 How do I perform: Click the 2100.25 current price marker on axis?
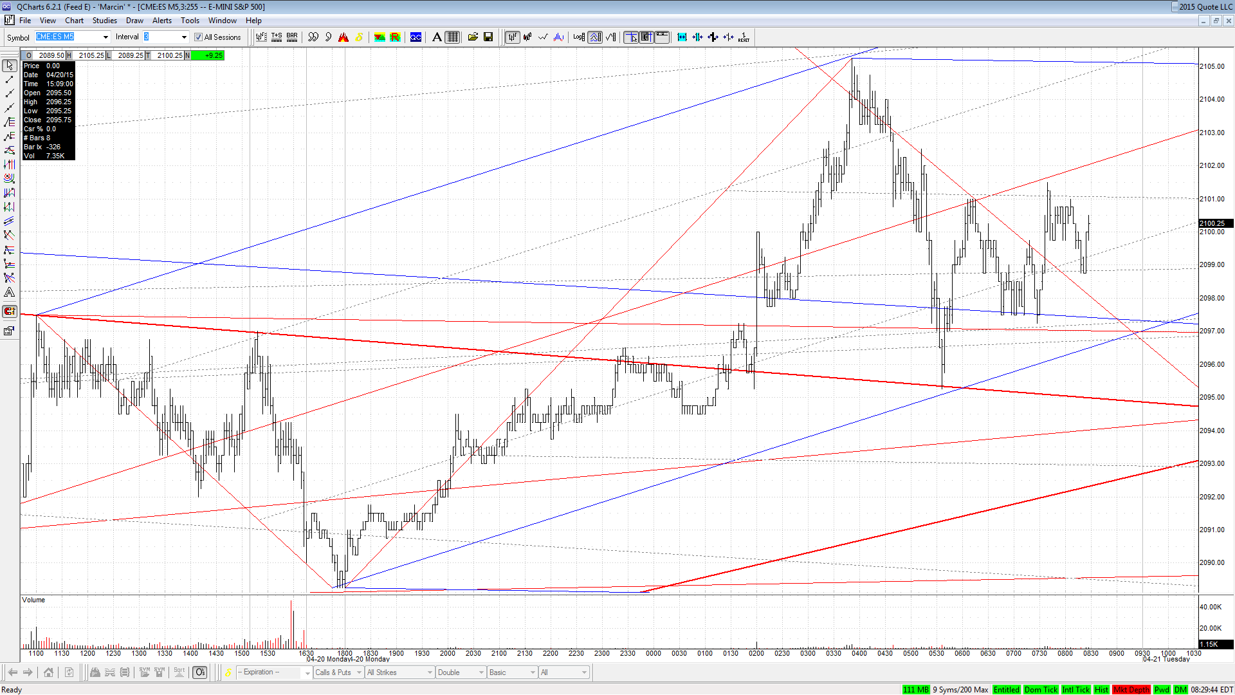[x=1216, y=223]
